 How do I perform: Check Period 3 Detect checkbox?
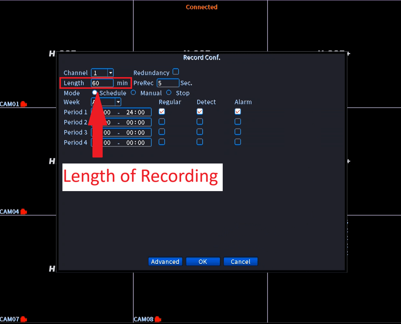click(x=200, y=132)
